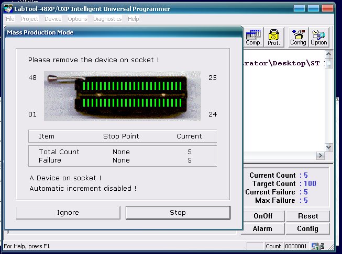Screen dimensions: 342x254
Task: Click the 'Total Count' row label
Action: [x=59, y=152]
